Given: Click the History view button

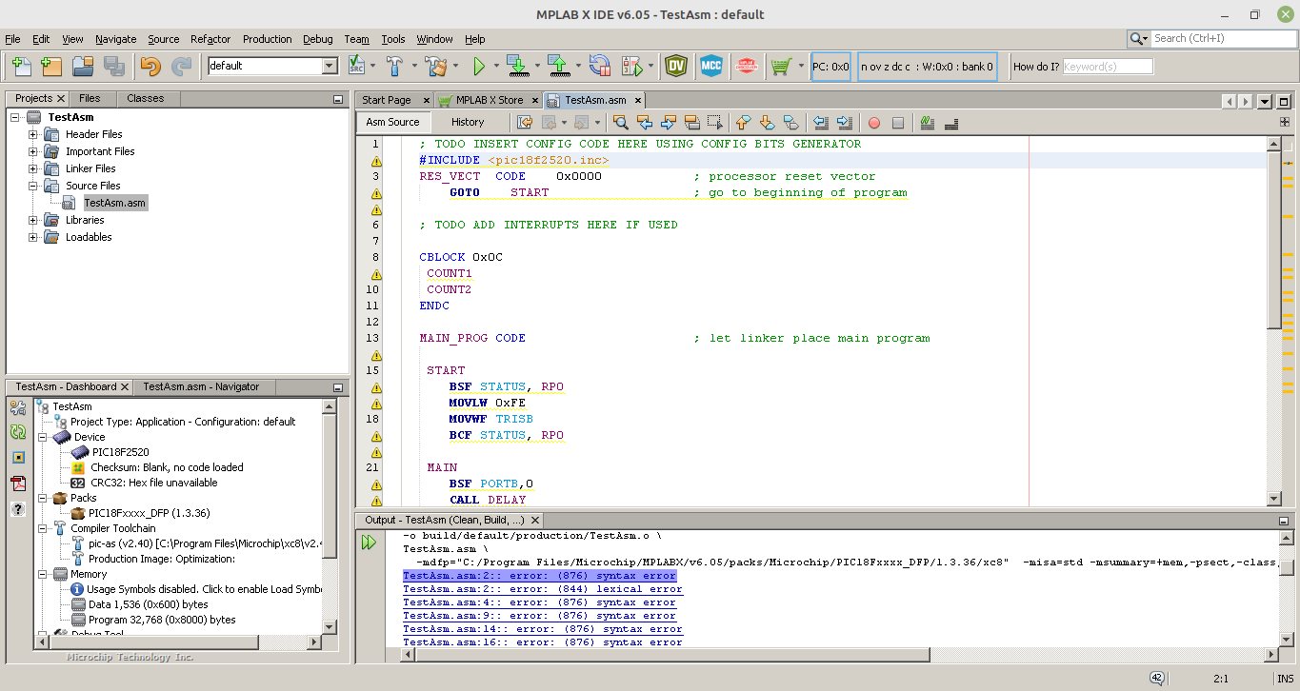Looking at the screenshot, I should tap(467, 122).
